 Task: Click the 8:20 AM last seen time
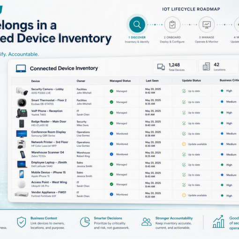150,197
